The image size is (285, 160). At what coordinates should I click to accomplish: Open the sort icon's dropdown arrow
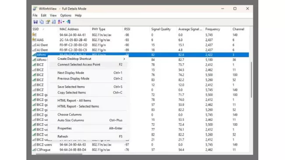[x=64, y=22]
